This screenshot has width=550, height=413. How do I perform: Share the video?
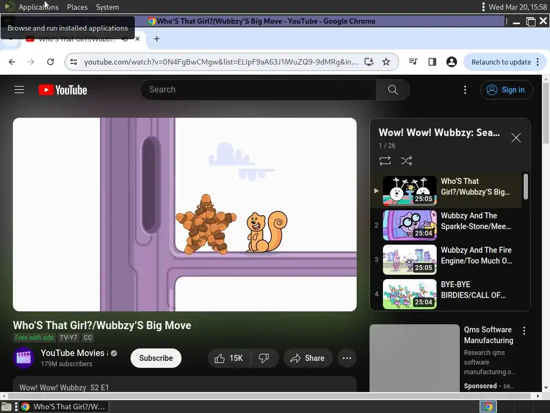308,358
